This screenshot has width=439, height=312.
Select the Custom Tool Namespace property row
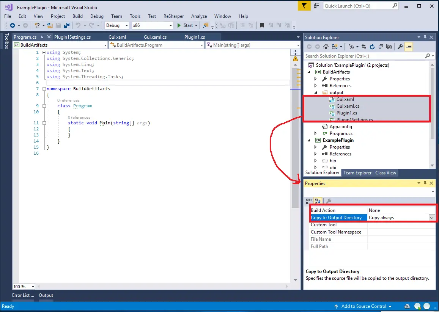click(373, 232)
